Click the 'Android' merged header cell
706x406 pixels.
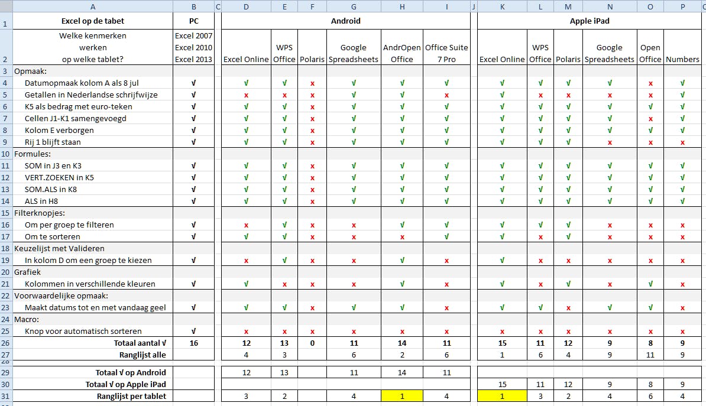346,21
